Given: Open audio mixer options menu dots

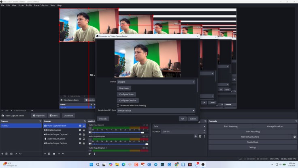Looking at the screenshot, I should [94, 154].
